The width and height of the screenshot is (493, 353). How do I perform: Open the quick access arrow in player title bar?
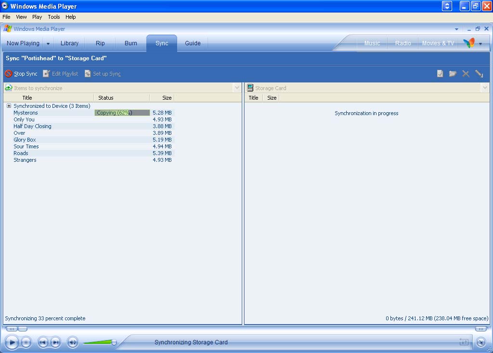click(x=456, y=29)
